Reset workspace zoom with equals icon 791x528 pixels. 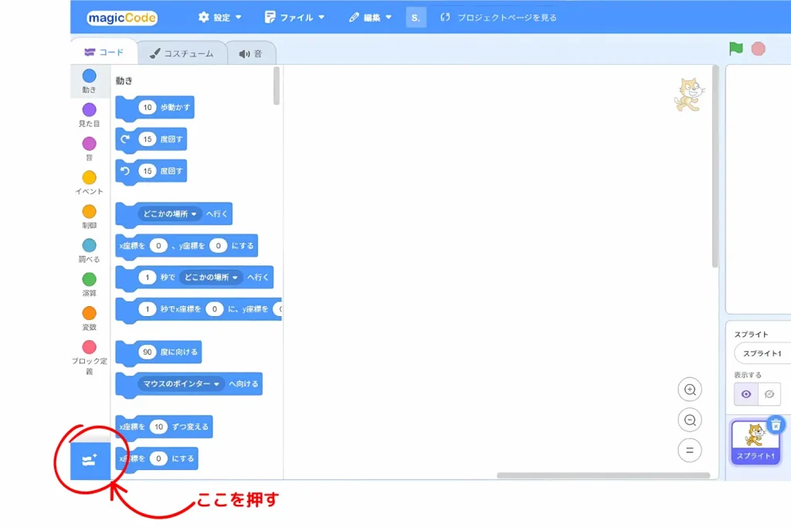pos(690,450)
